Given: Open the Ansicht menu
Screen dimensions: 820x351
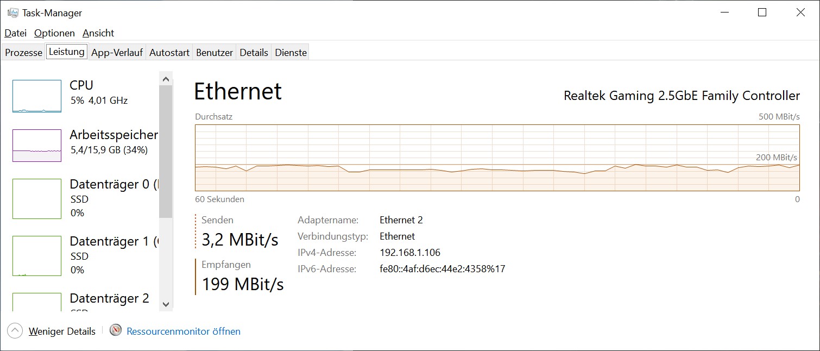Looking at the screenshot, I should click(x=98, y=33).
